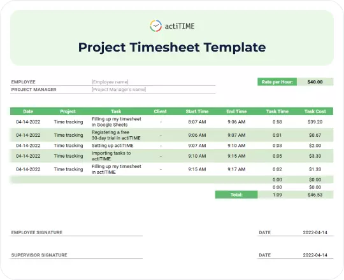This screenshot has height=280, width=344.
Task: Click the Project column header
Action: click(68, 111)
